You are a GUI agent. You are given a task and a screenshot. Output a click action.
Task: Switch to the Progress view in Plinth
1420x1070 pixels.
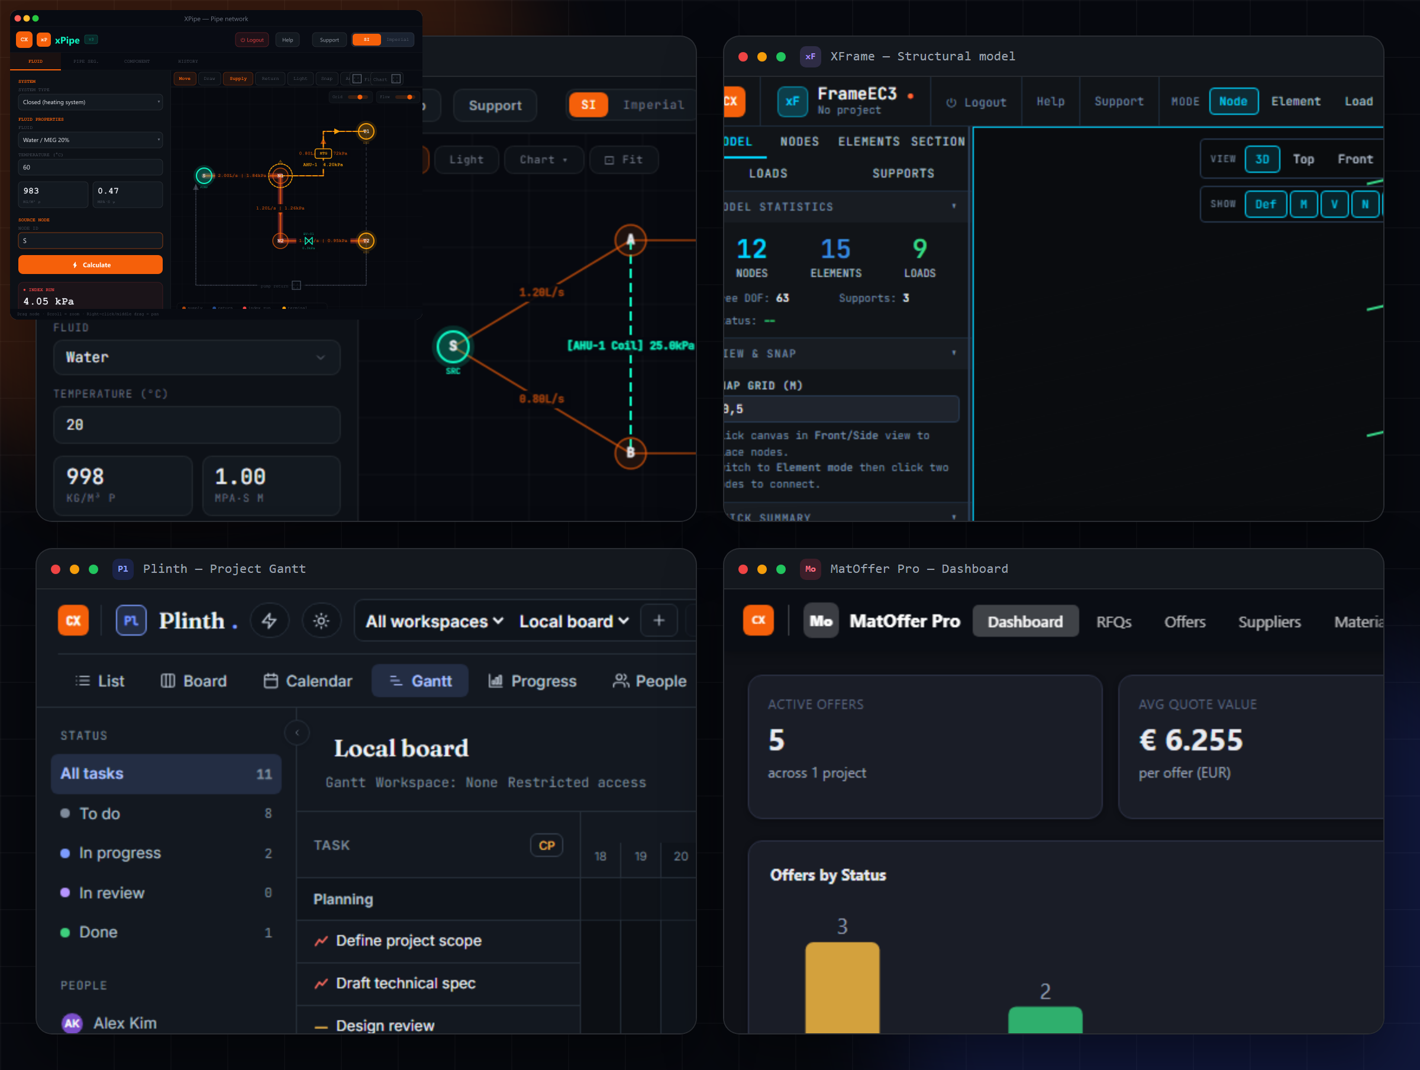(532, 681)
